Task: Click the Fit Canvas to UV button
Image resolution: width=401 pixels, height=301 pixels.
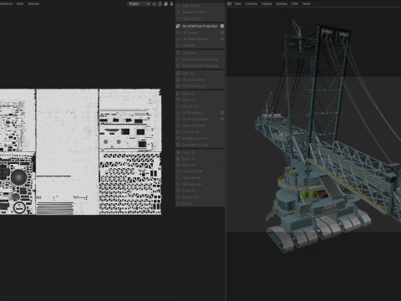Action: tap(200, 86)
